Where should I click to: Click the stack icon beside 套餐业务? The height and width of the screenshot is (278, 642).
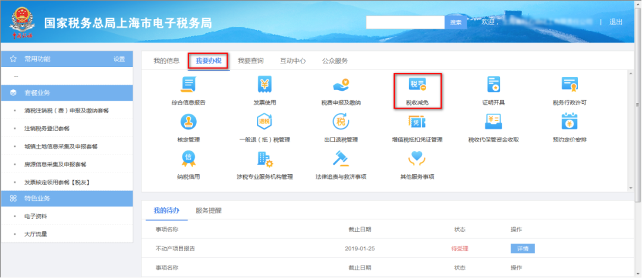pos(13,92)
